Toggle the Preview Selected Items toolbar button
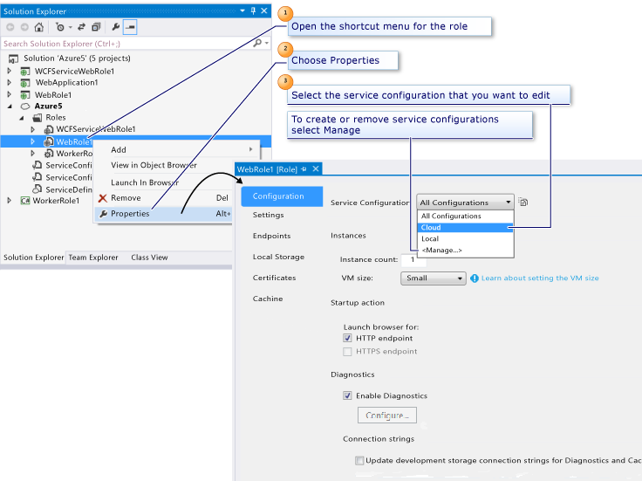 pyautogui.click(x=130, y=27)
